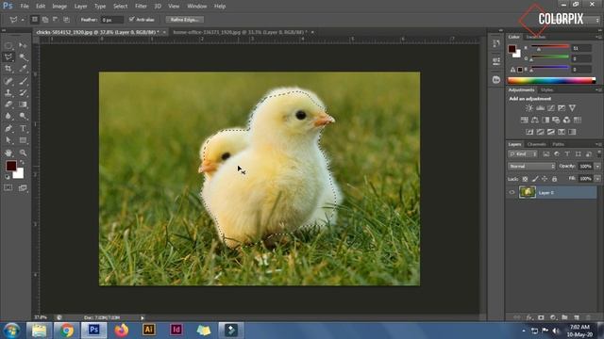Select the Zoom tool
Viewport: 604px width, 339px height.
[23, 153]
